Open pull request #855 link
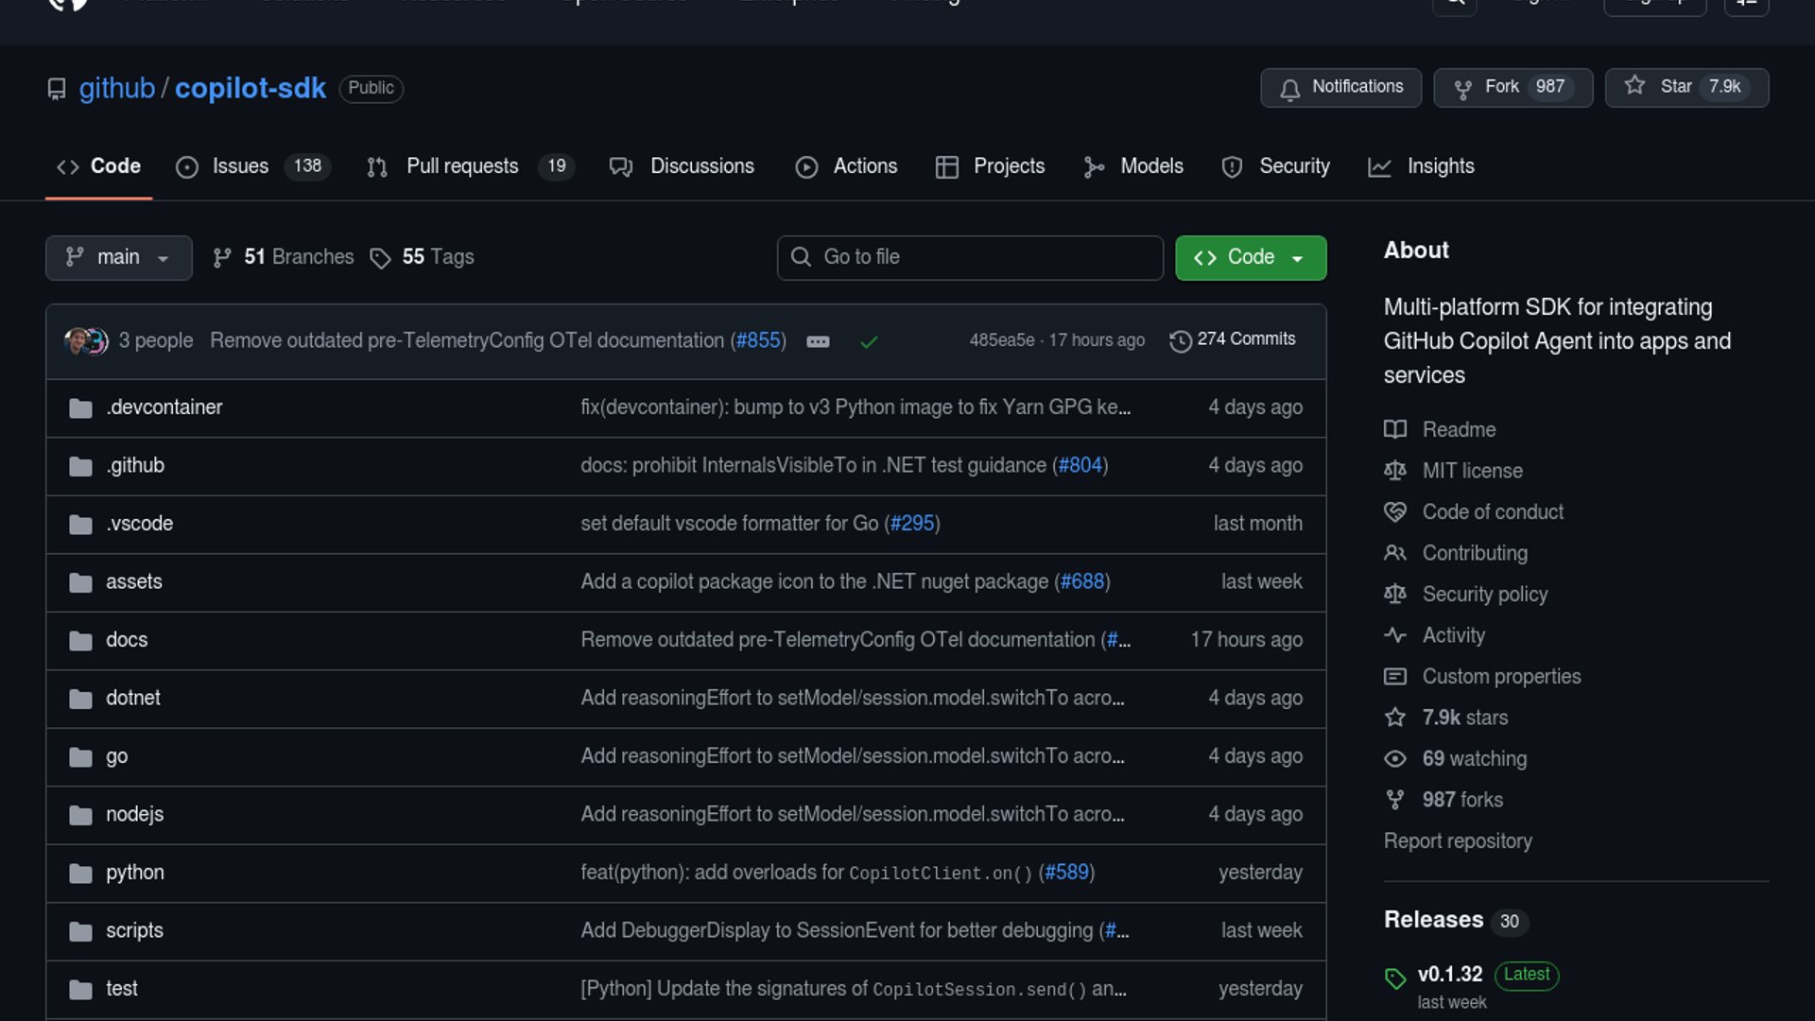 (758, 340)
